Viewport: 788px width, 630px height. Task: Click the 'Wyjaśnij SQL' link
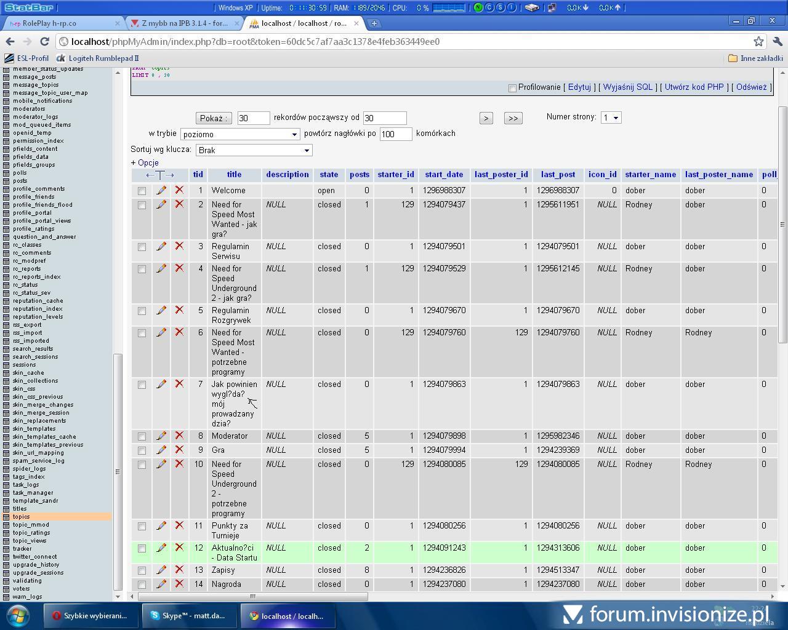[627, 87]
